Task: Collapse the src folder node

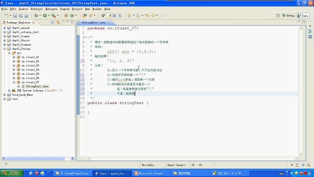Action: click(x=9, y=53)
